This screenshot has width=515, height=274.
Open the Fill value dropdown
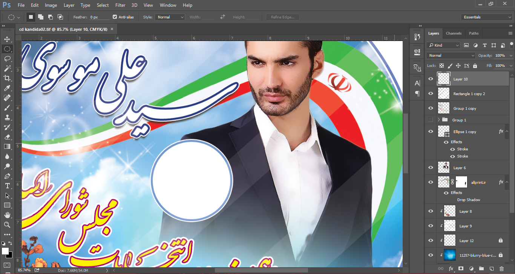click(x=511, y=66)
